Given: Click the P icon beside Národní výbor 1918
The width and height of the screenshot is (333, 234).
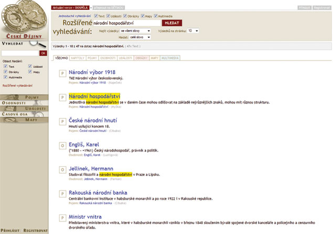Looking at the screenshot, I should click(x=62, y=74).
